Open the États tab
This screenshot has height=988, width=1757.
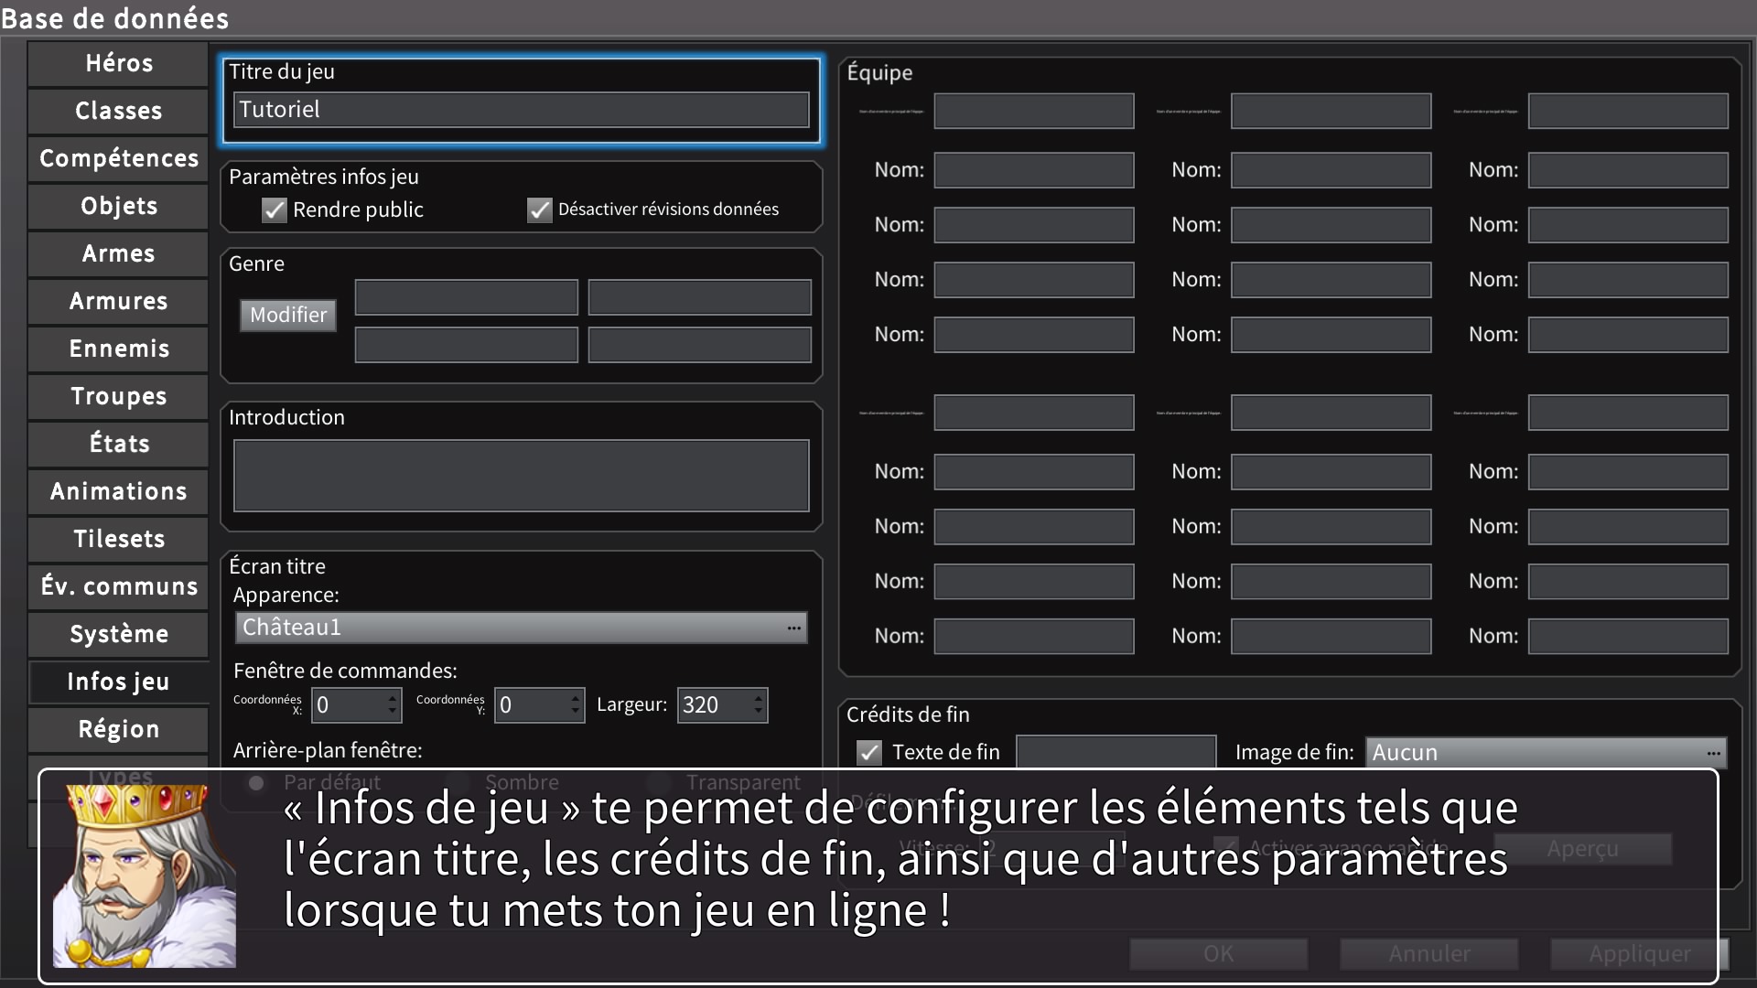click(x=118, y=444)
